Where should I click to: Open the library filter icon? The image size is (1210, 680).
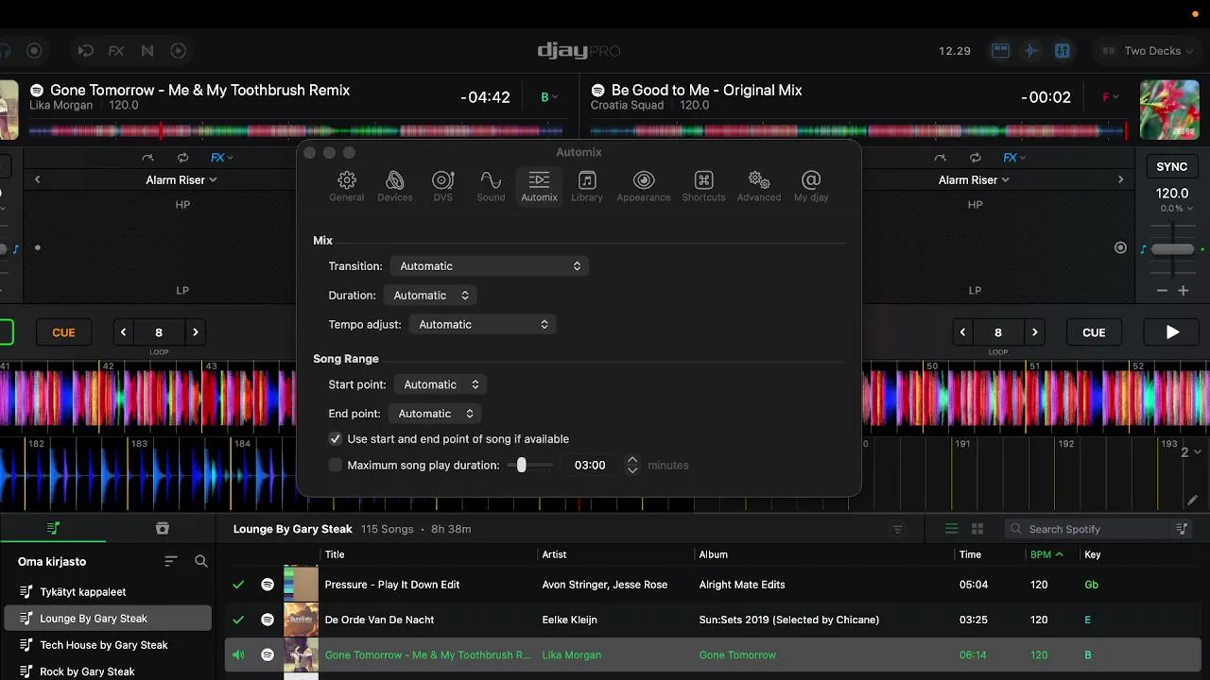(898, 529)
